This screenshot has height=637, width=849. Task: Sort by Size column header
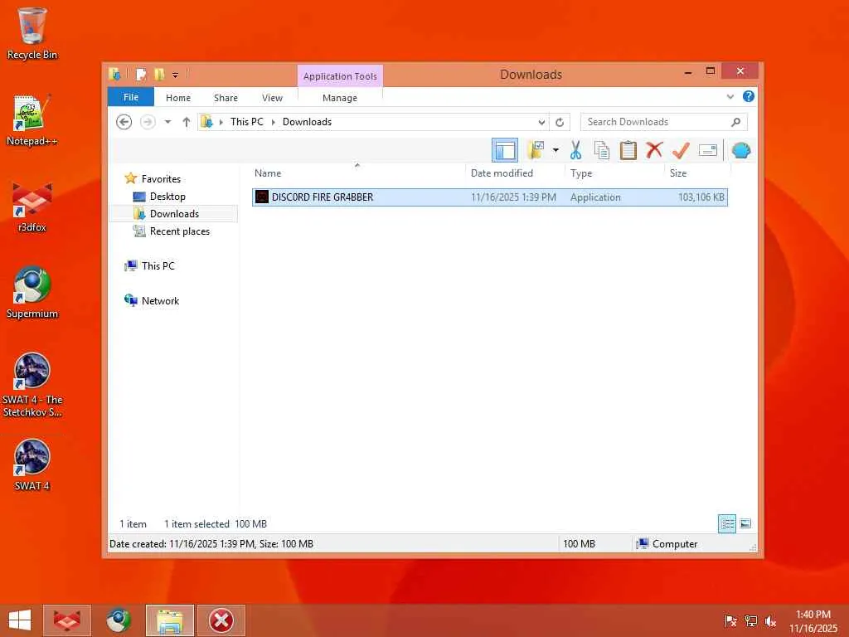[697, 173]
